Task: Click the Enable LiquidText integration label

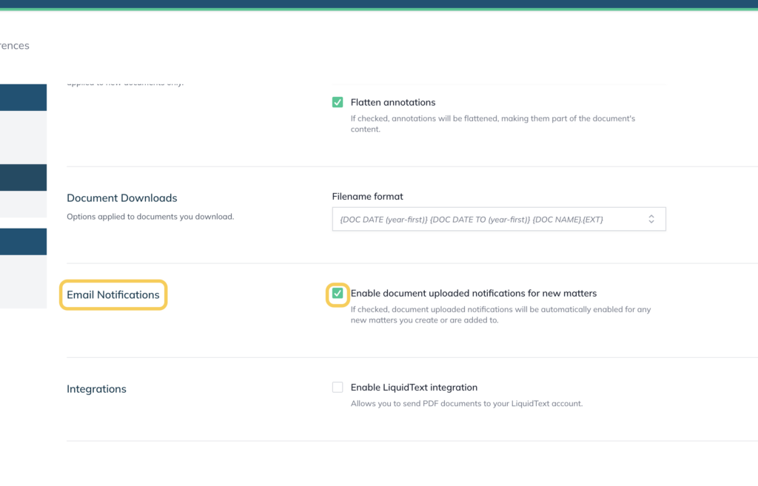Action: tap(414, 388)
